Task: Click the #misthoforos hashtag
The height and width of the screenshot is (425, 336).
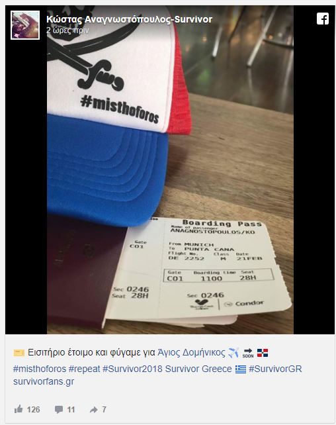Action: (40, 369)
